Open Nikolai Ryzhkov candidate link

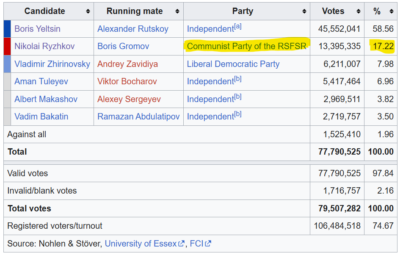click(x=44, y=46)
